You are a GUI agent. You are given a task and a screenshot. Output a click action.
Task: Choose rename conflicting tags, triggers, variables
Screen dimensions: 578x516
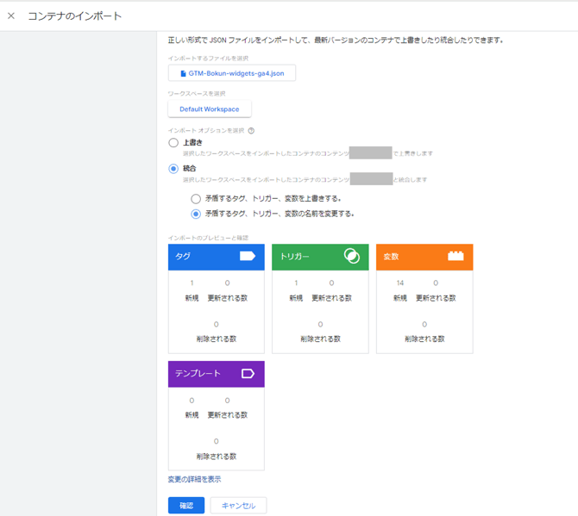pyautogui.click(x=196, y=214)
